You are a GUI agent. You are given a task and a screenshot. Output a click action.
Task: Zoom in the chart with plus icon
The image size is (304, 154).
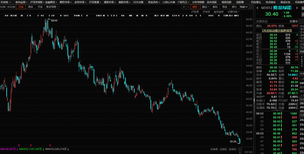184,7
